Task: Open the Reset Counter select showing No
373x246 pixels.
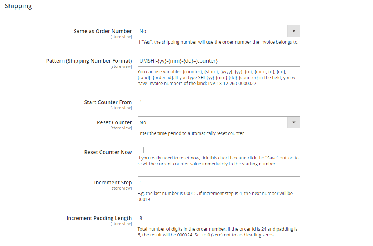Action: tap(218, 122)
